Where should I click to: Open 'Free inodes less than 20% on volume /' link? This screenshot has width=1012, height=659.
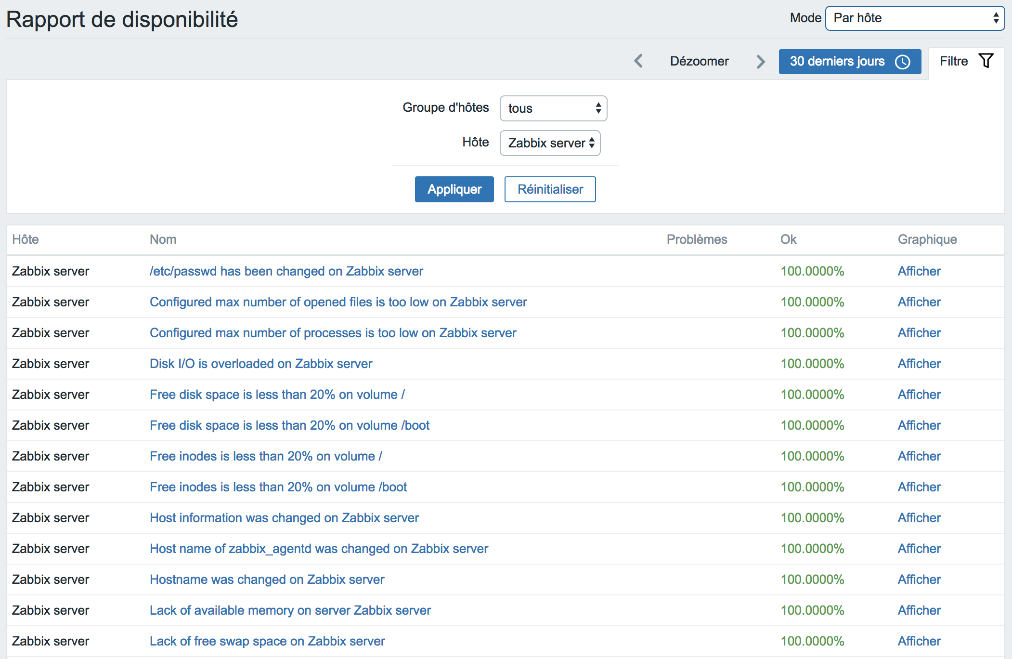point(266,456)
